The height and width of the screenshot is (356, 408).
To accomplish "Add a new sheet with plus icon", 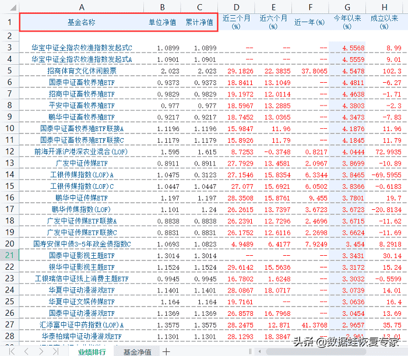I will [x=166, y=351].
